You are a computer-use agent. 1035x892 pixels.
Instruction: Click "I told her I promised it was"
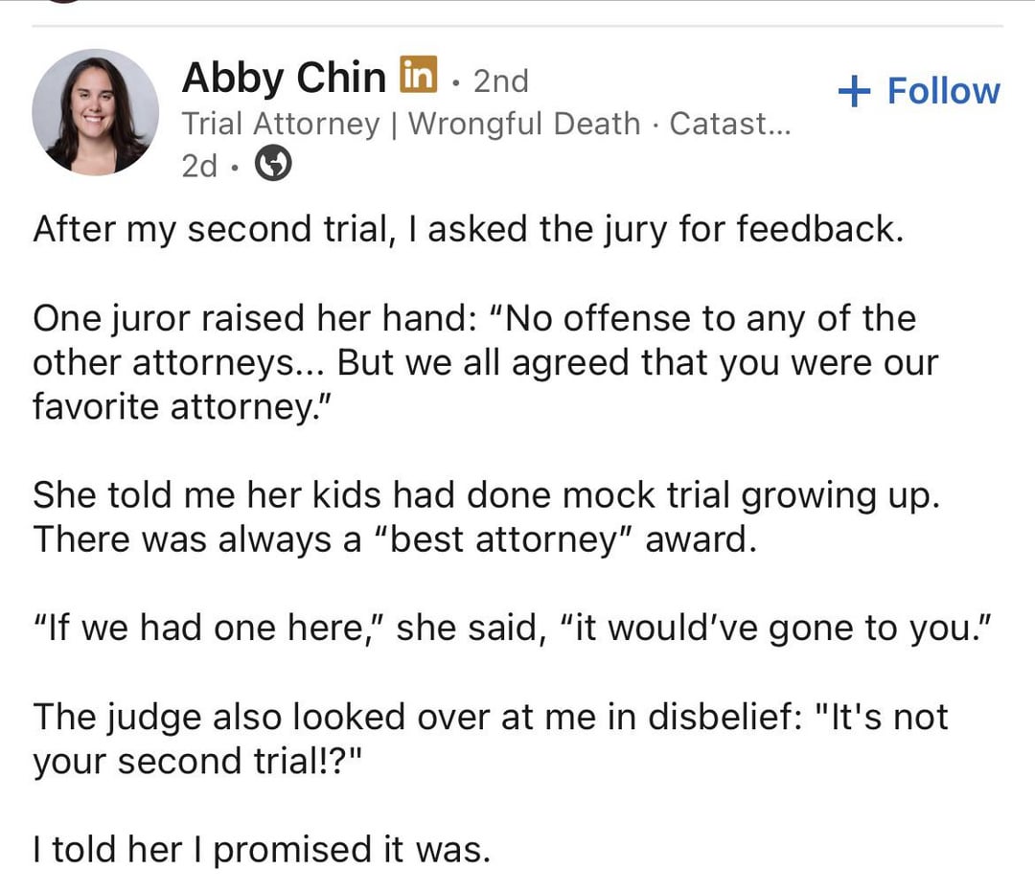pos(261,849)
